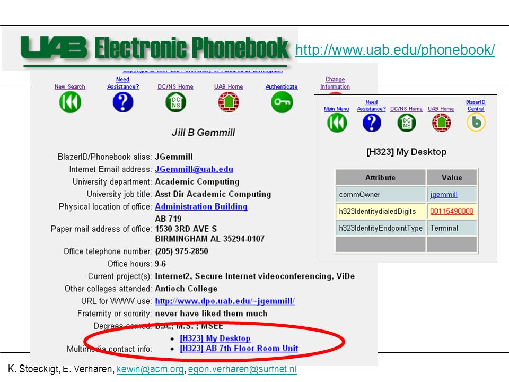The image size is (509, 382).
Task: Click the (205) 975-2850 phone number
Action: pyautogui.click(x=181, y=251)
